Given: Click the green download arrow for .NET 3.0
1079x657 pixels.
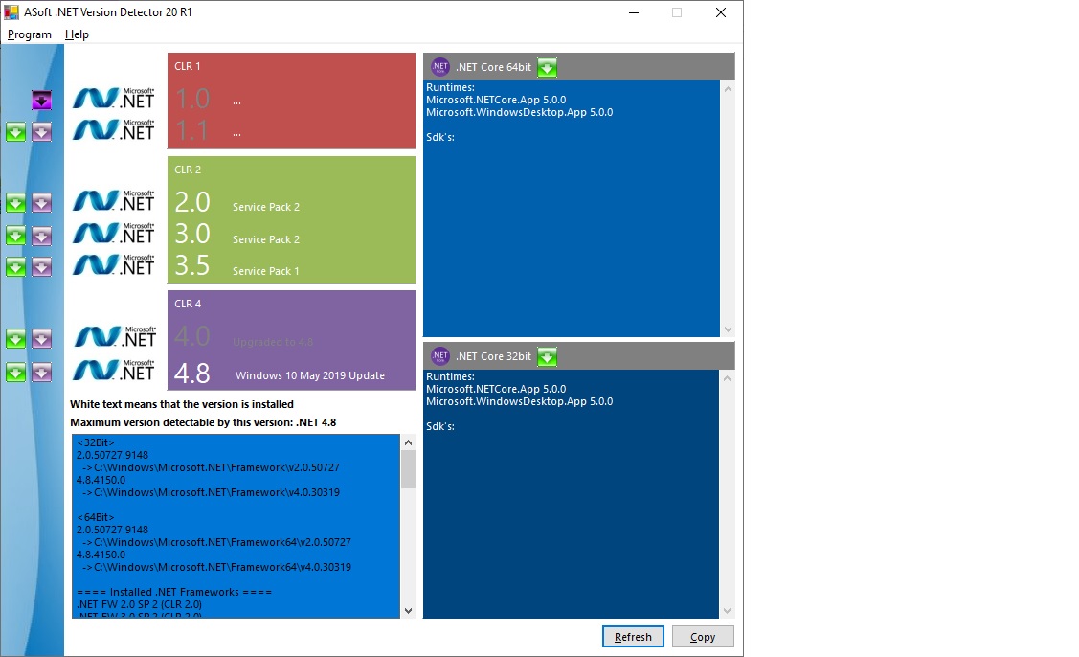Looking at the screenshot, I should click(16, 236).
